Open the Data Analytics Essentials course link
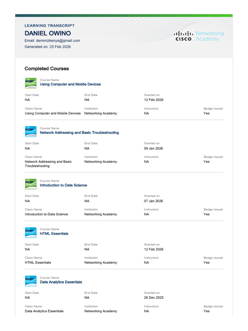Viewport: 248px width, 331px height. [61, 282]
